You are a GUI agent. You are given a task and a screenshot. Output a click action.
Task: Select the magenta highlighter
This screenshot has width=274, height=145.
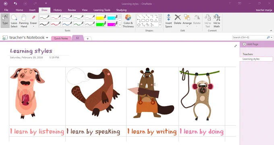pyautogui.click(x=112, y=24)
